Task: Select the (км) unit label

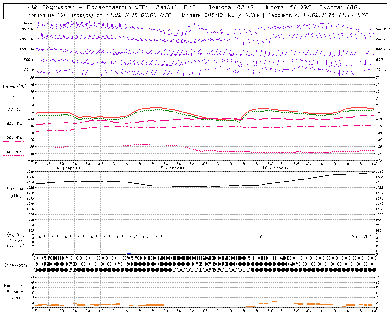Action: [x=16, y=298]
